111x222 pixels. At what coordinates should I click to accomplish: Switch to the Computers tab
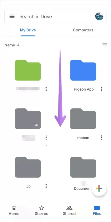(x=83, y=30)
